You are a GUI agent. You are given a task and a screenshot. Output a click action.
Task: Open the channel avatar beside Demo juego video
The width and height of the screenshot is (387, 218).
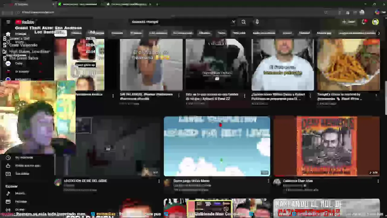click(167, 182)
